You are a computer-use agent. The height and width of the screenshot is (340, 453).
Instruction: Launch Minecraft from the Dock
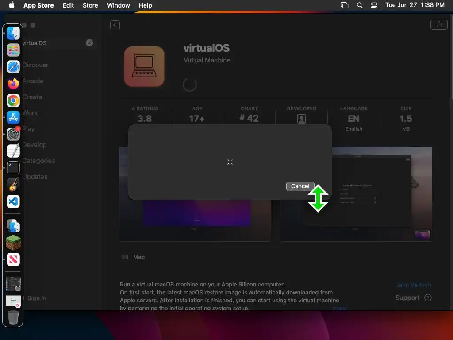coord(13,243)
